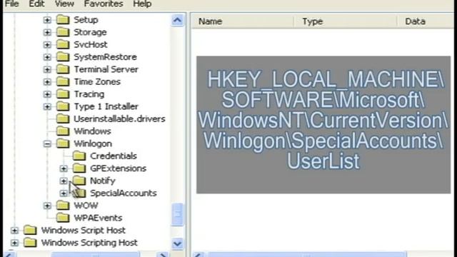Select the Credentials key label
The image size is (457, 257).
tap(114, 156)
